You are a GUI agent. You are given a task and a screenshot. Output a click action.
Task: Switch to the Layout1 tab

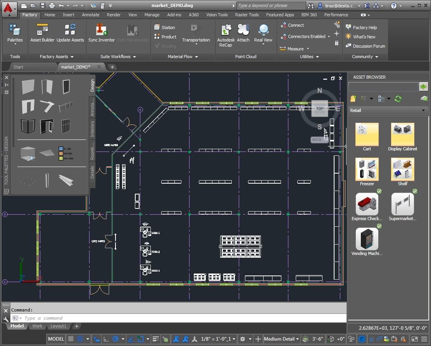[59, 326]
